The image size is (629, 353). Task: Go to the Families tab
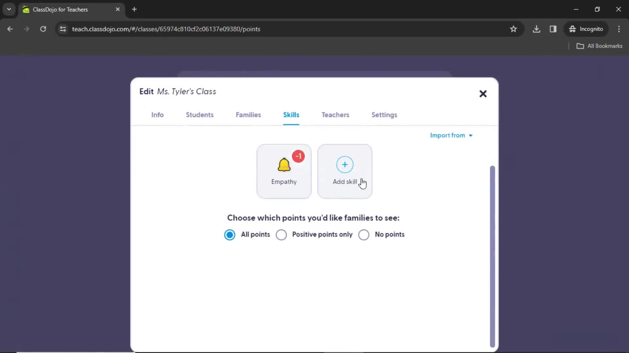click(248, 115)
